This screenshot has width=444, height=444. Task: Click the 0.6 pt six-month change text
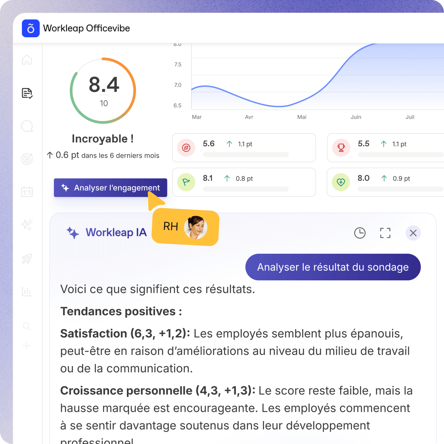pos(103,155)
